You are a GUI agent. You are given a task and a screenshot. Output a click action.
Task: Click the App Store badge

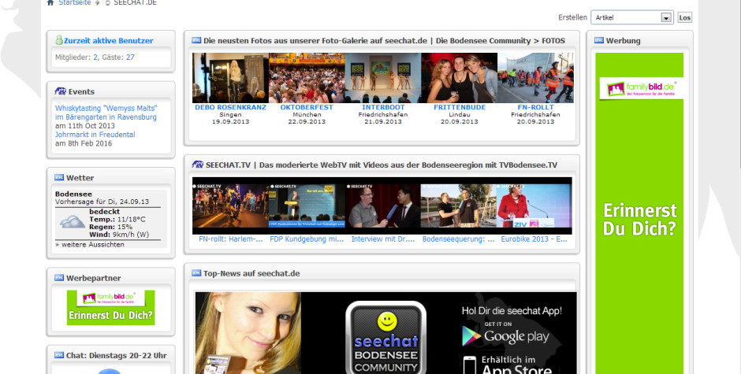click(x=508, y=365)
